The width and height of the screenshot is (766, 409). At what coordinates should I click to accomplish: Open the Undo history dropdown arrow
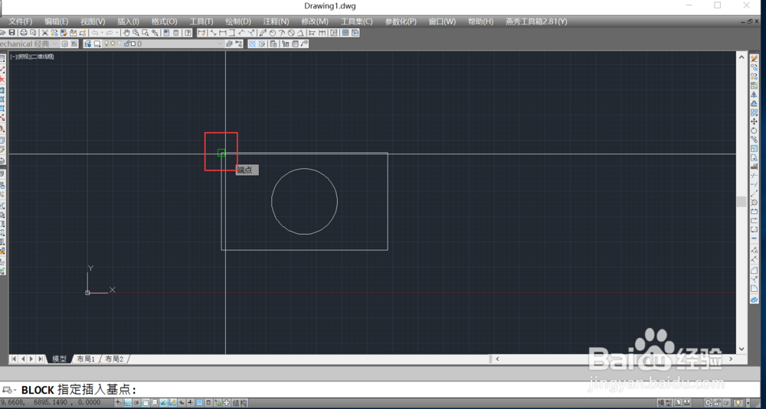(102, 33)
